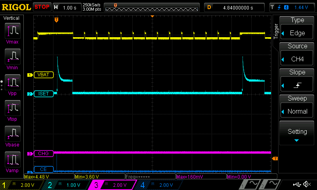This screenshot has width=317, height=190.
Task: Expand the trigger Setting submenu
Action: [x=296, y=133]
